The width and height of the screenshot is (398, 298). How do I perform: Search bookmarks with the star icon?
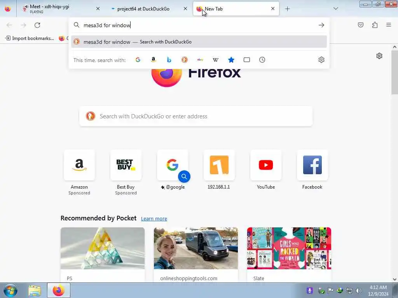pyautogui.click(x=231, y=60)
